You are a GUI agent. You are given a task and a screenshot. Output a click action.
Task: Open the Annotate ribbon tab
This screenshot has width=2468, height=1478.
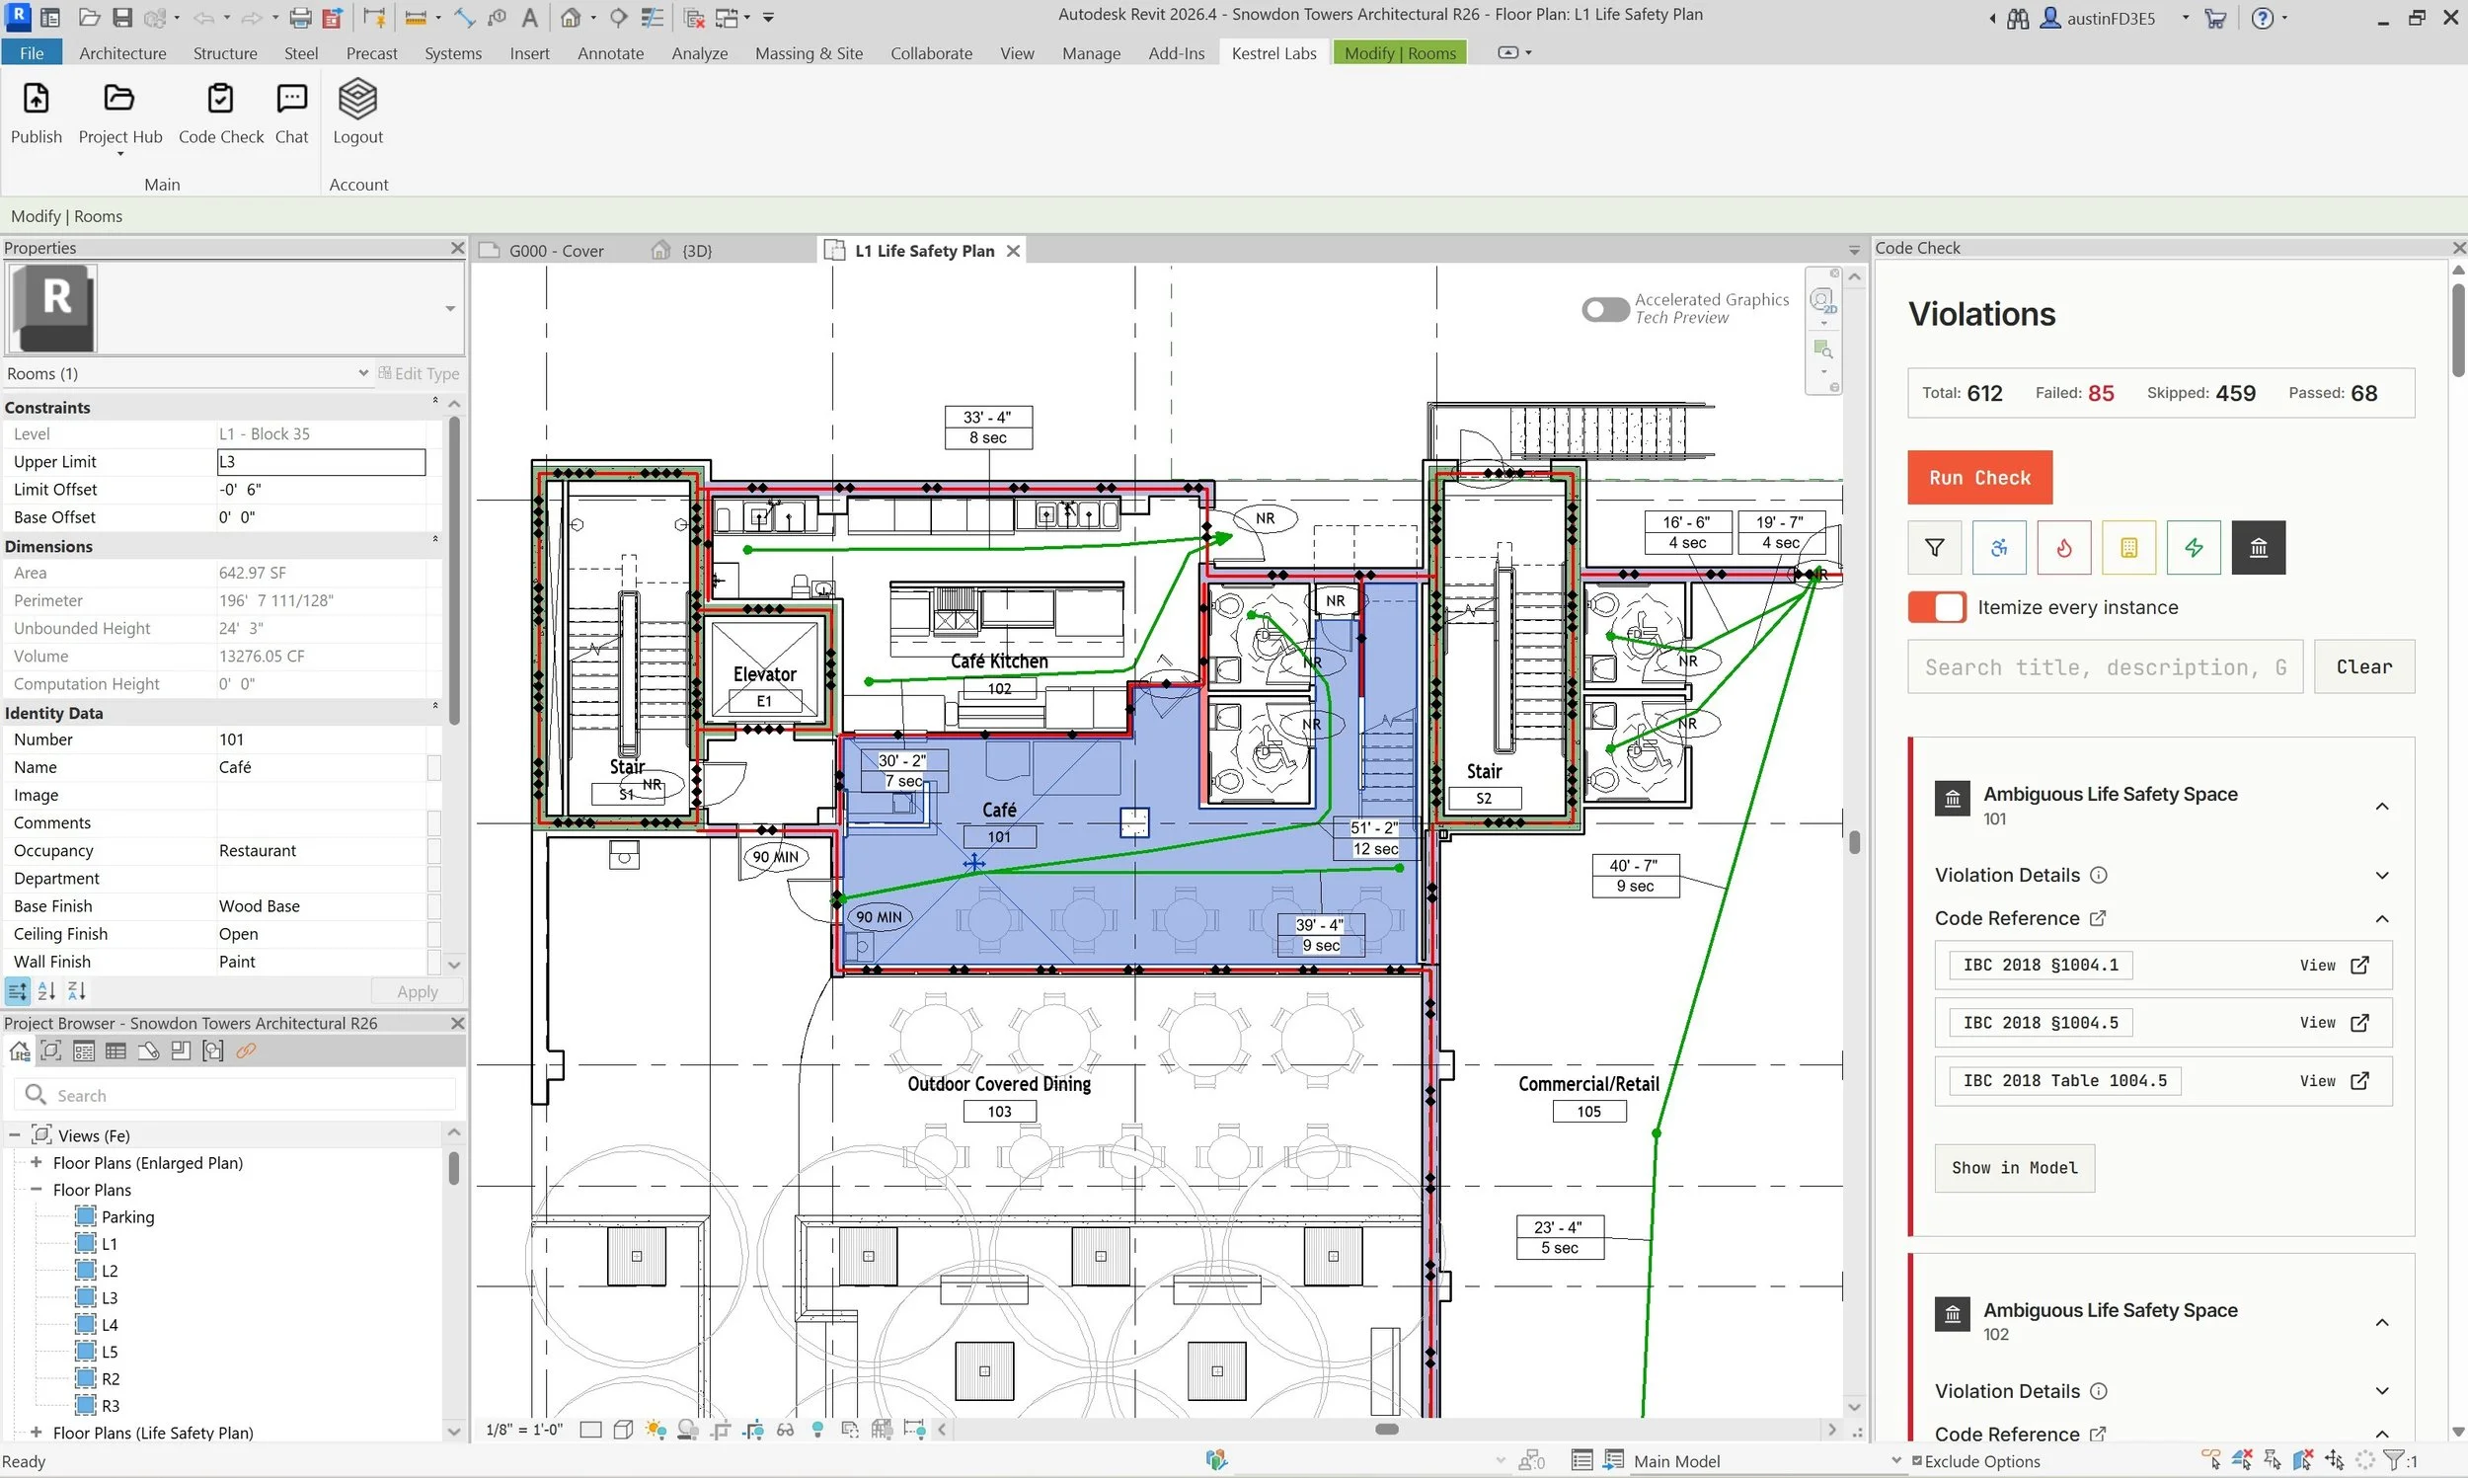coord(610,52)
